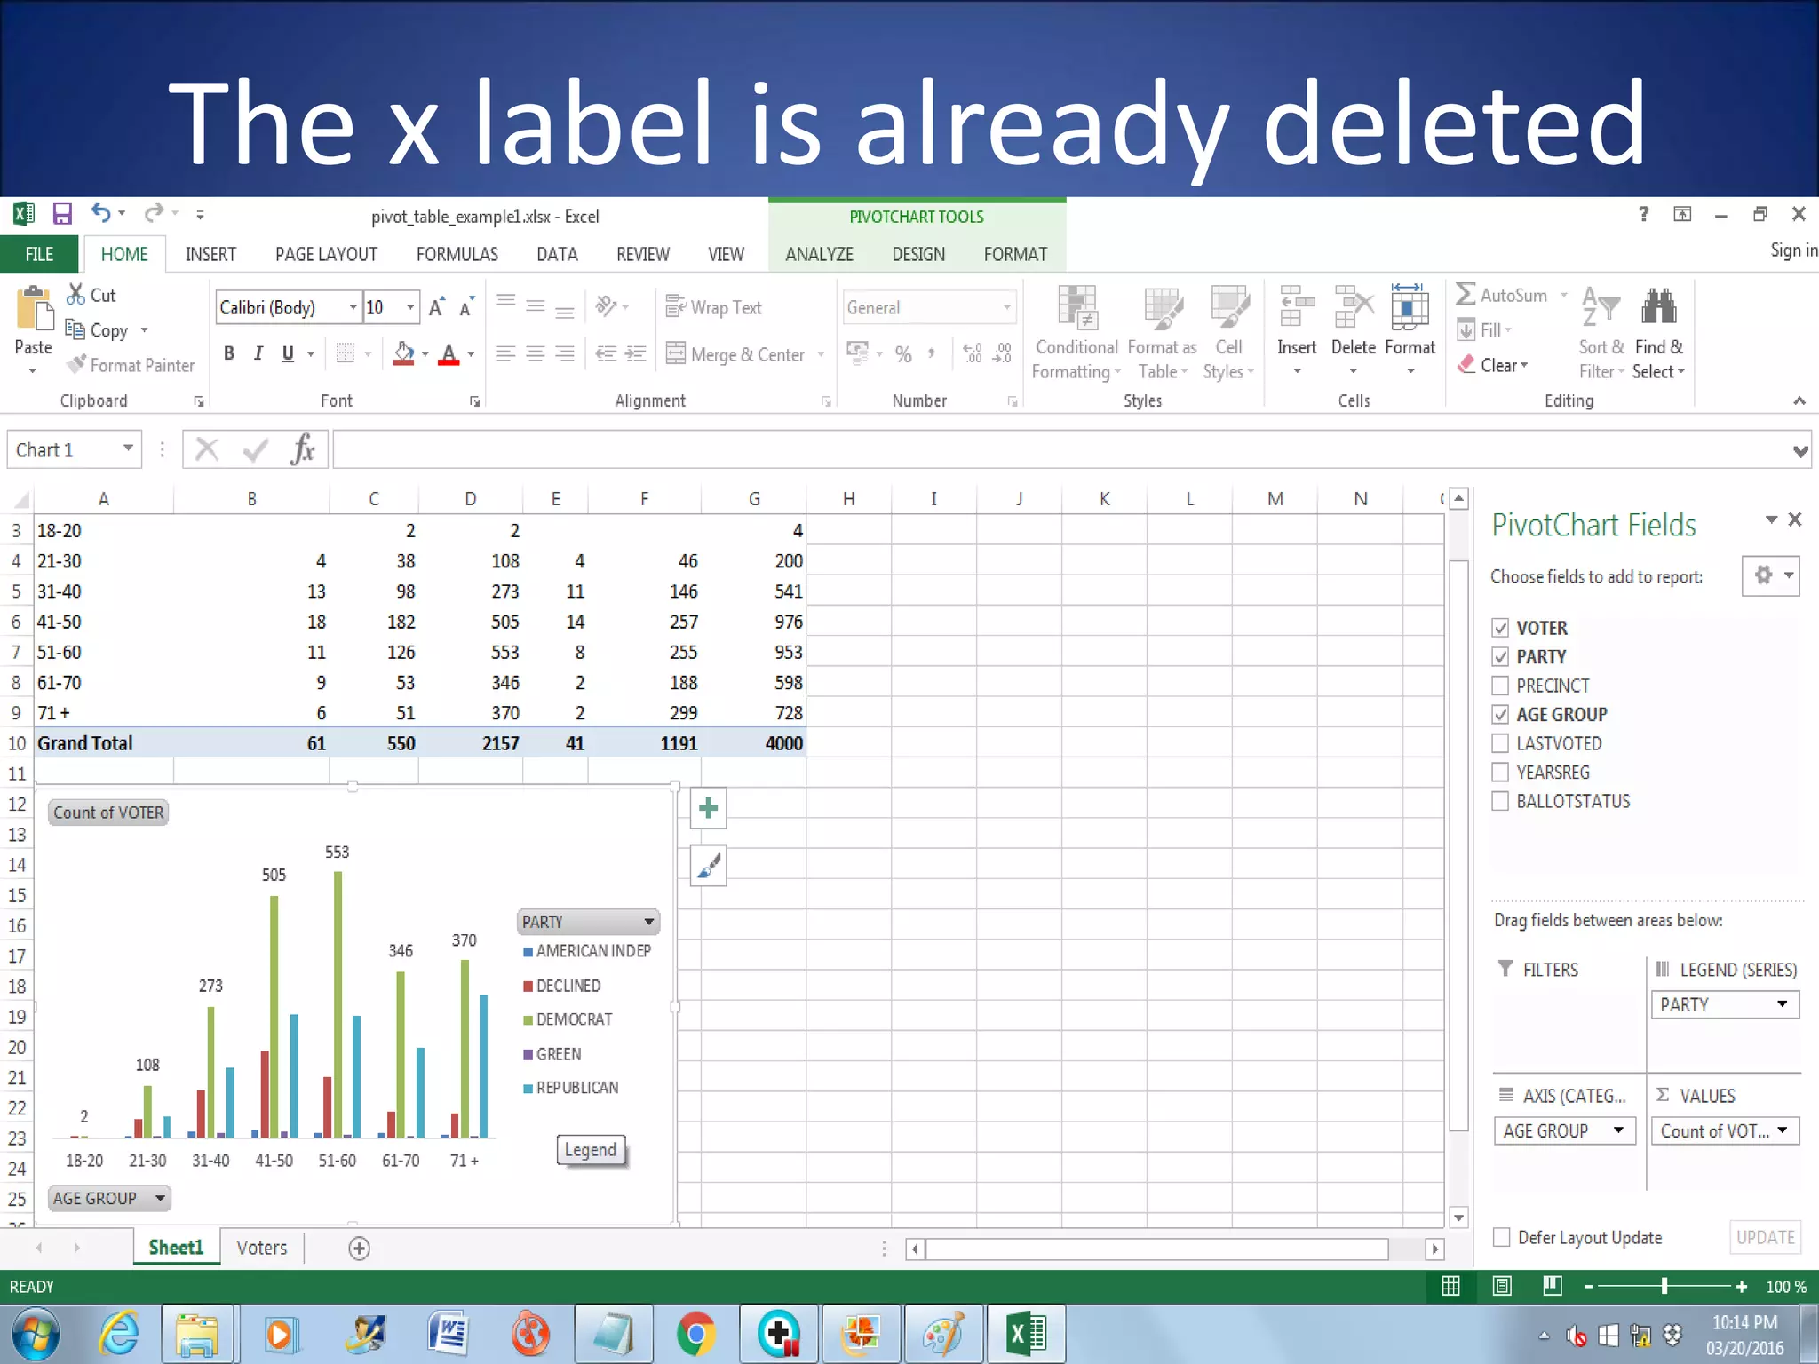Open Format as Table gallery
Viewport: 1819px width, 1364px height.
1163,335
